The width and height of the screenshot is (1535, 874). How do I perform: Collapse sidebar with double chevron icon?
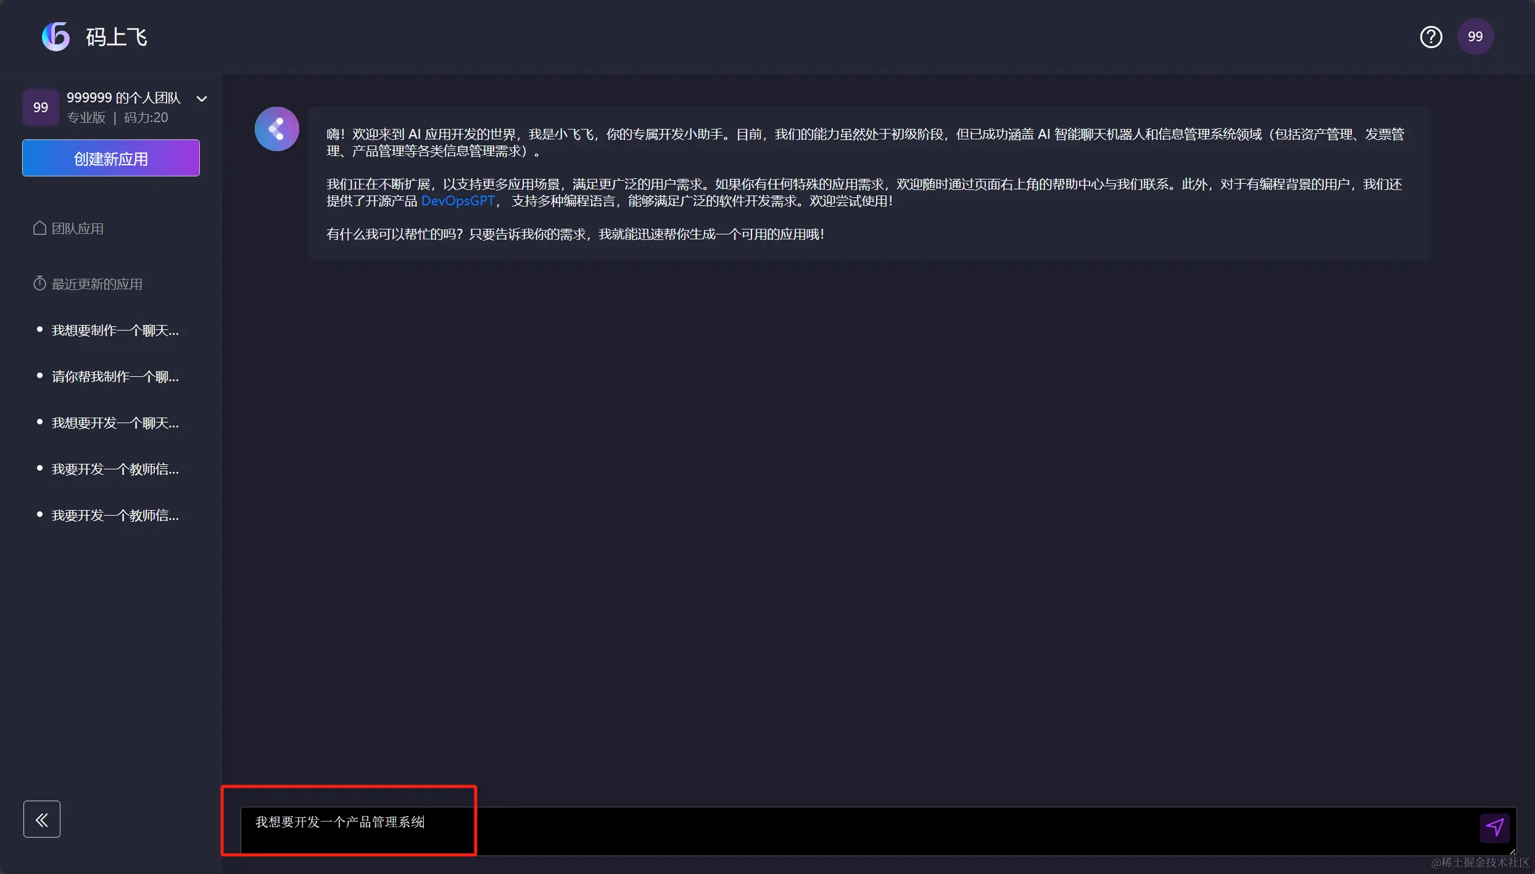(42, 819)
